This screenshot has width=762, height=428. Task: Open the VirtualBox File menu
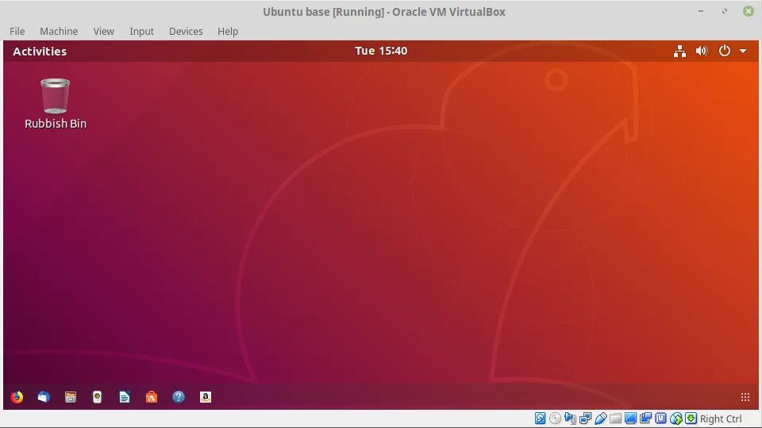click(x=17, y=31)
